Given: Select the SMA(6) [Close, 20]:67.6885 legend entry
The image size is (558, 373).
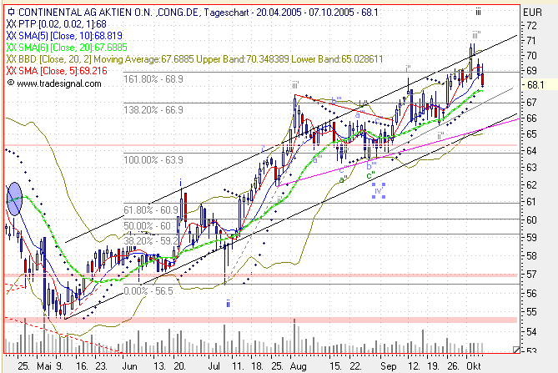Looking at the screenshot, I should [x=73, y=48].
